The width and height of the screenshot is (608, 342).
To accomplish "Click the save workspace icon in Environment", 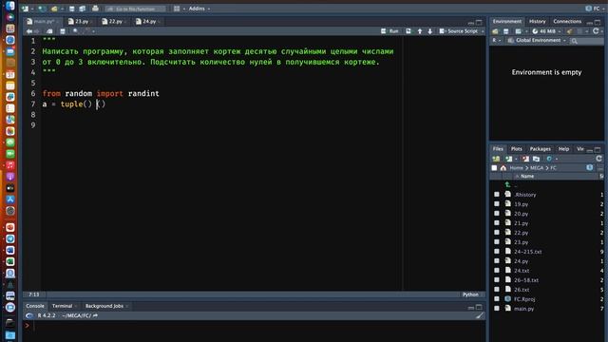I will 506,31.
